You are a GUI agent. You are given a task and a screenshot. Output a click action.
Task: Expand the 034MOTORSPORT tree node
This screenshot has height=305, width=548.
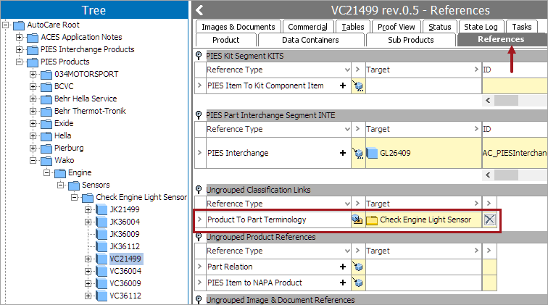click(x=33, y=74)
